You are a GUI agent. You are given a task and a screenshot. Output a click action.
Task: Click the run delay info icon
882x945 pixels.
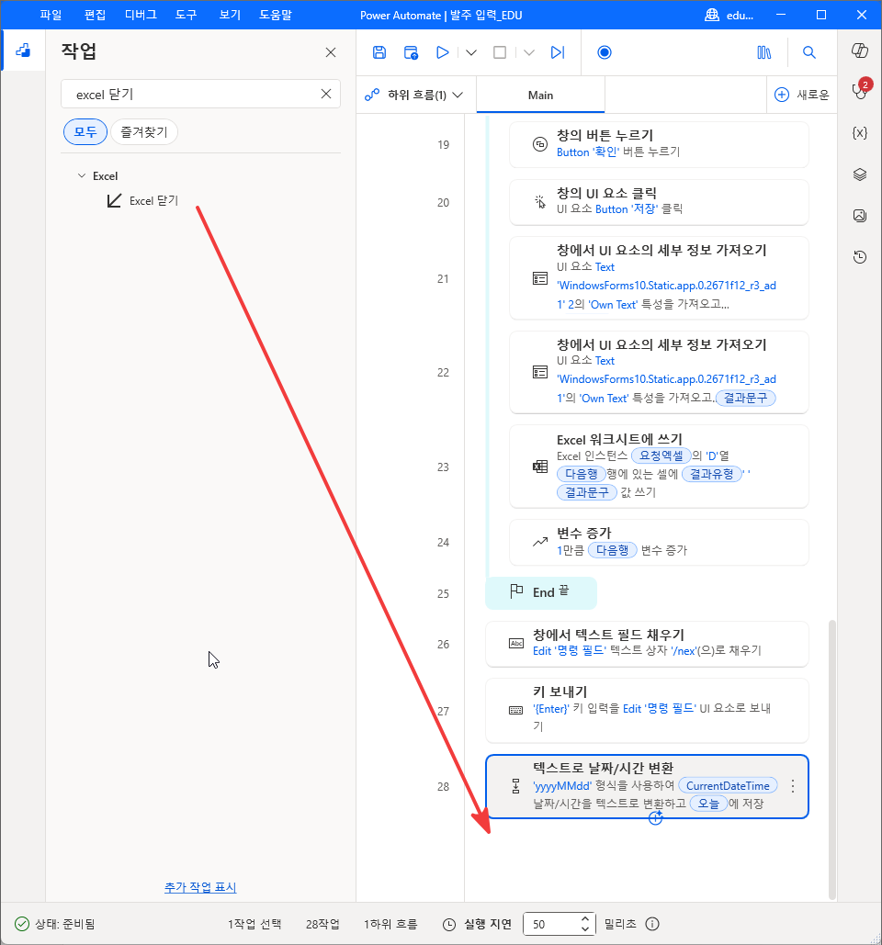pyautogui.click(x=651, y=924)
